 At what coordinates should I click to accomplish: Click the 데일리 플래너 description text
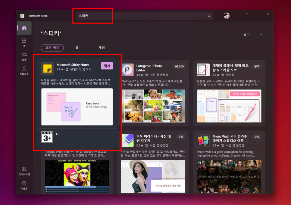coord(229,83)
